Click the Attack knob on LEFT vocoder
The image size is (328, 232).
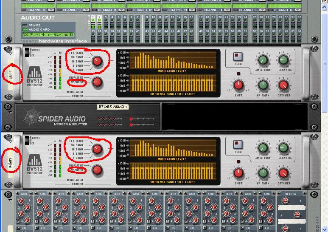point(263,60)
